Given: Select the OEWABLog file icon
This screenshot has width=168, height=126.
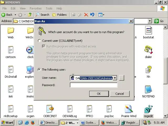Looking at the screenshot, I should pyautogui.click(x=70, y=109).
